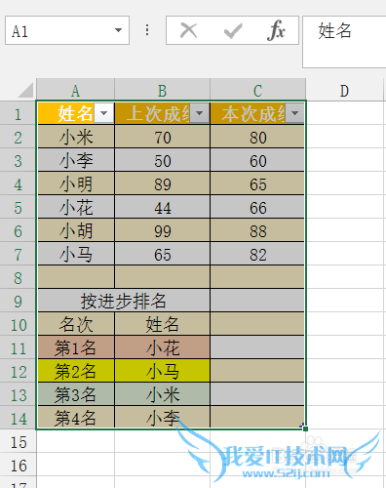
Task: Select the cell with value 44
Action: (163, 207)
